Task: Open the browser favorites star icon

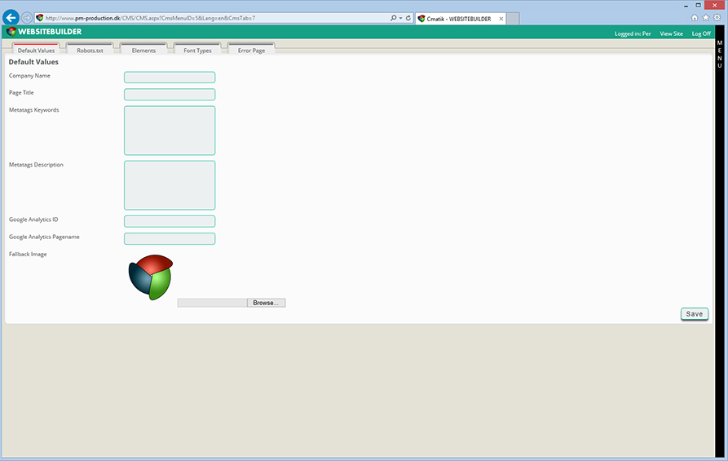Action: tap(706, 17)
